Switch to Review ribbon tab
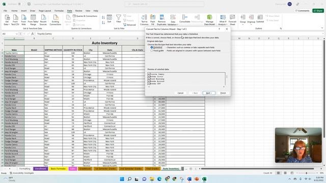The height and width of the screenshot is (183, 326). (x=78, y=11)
